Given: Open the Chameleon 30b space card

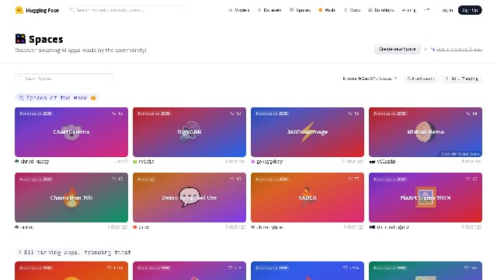Looking at the screenshot, I should [71, 198].
